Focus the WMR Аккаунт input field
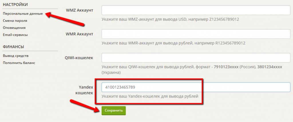 (196, 34)
